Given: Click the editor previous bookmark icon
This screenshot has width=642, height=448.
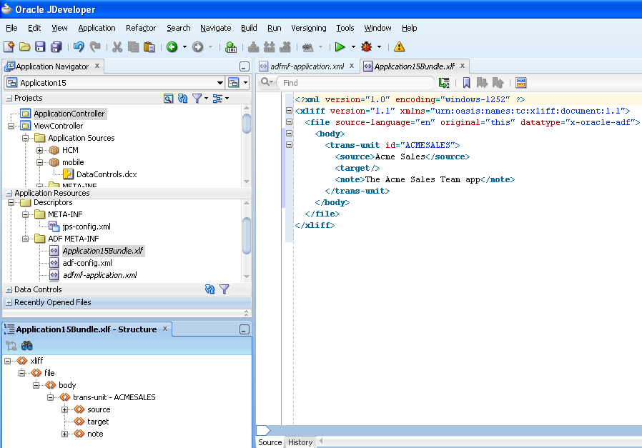Looking at the screenshot, I should (x=498, y=83).
